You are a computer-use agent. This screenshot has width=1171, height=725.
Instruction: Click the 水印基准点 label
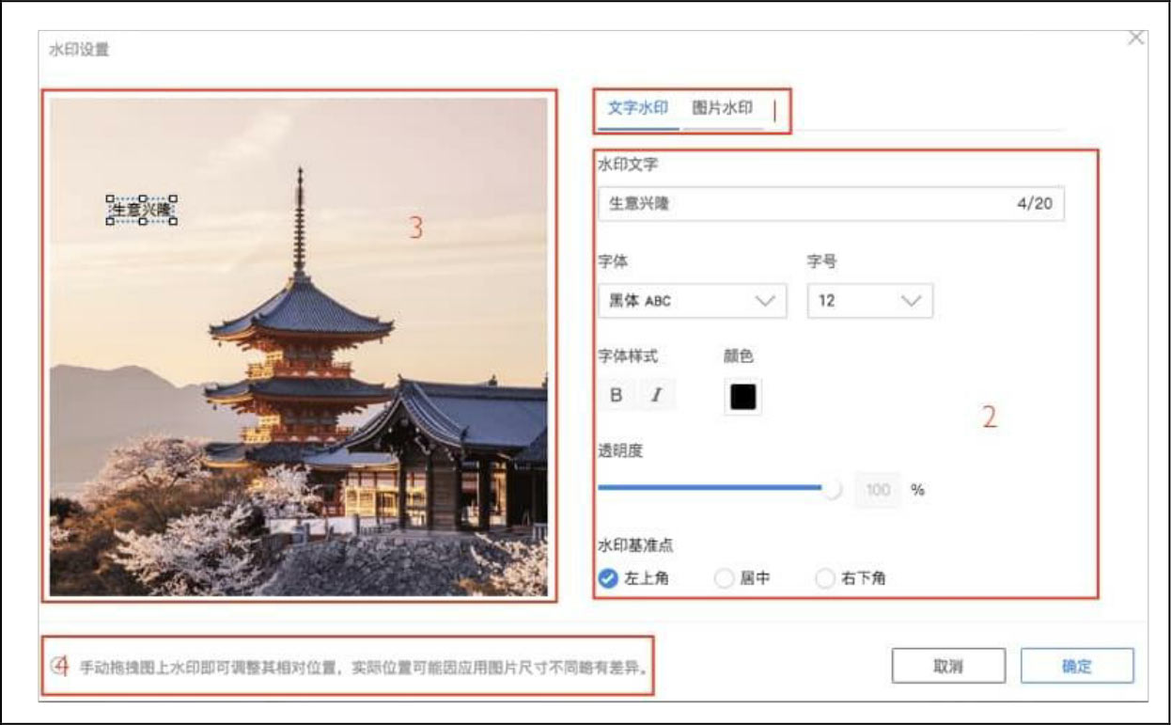pyautogui.click(x=635, y=544)
